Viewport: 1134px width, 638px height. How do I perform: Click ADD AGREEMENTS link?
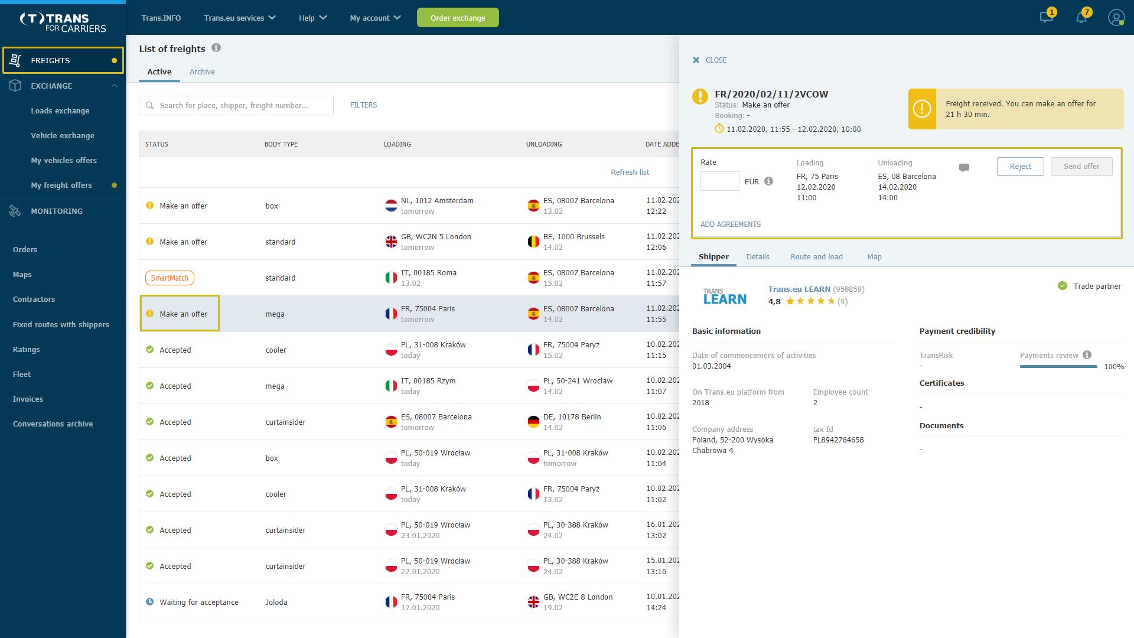[731, 224]
